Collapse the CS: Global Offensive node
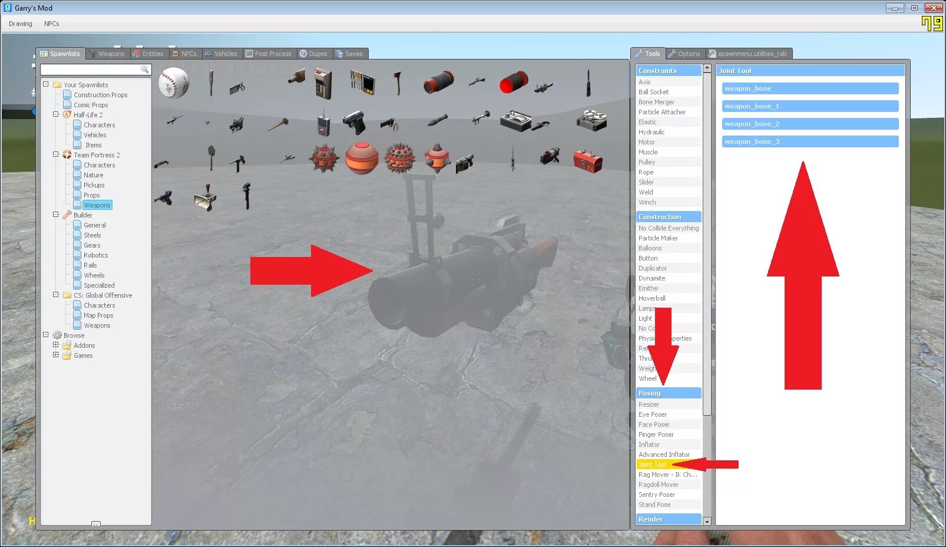The width and height of the screenshot is (946, 547). pos(56,295)
